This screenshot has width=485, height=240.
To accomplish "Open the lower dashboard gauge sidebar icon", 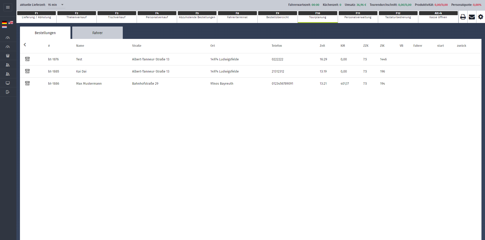I will click(x=8, y=47).
